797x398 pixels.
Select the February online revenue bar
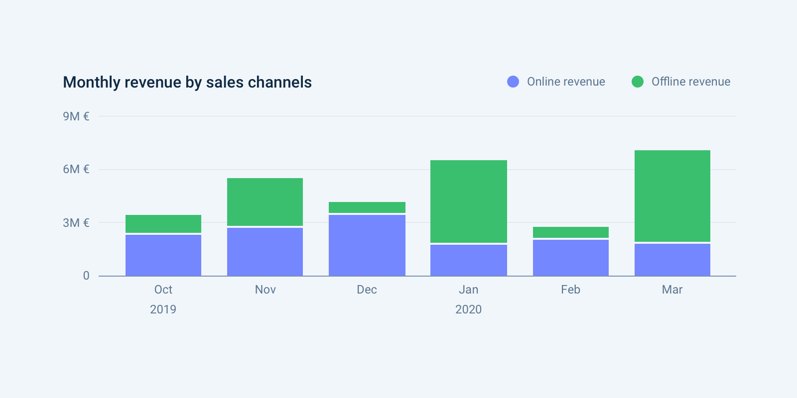pyautogui.click(x=571, y=258)
